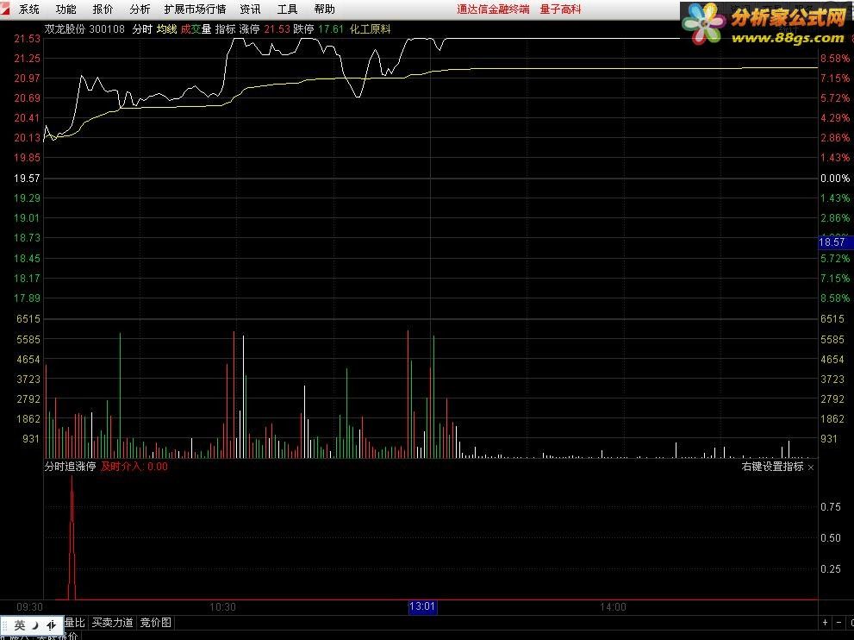Viewport: 854px width, 640px height.
Task: Click the top 8.58% label on right axis
Action: click(x=835, y=59)
